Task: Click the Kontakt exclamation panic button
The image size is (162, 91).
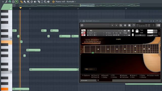Action: [x=153, y=25]
